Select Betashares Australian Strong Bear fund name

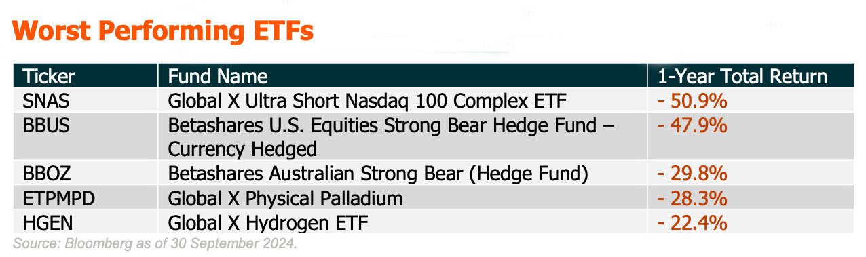pyautogui.click(x=378, y=174)
